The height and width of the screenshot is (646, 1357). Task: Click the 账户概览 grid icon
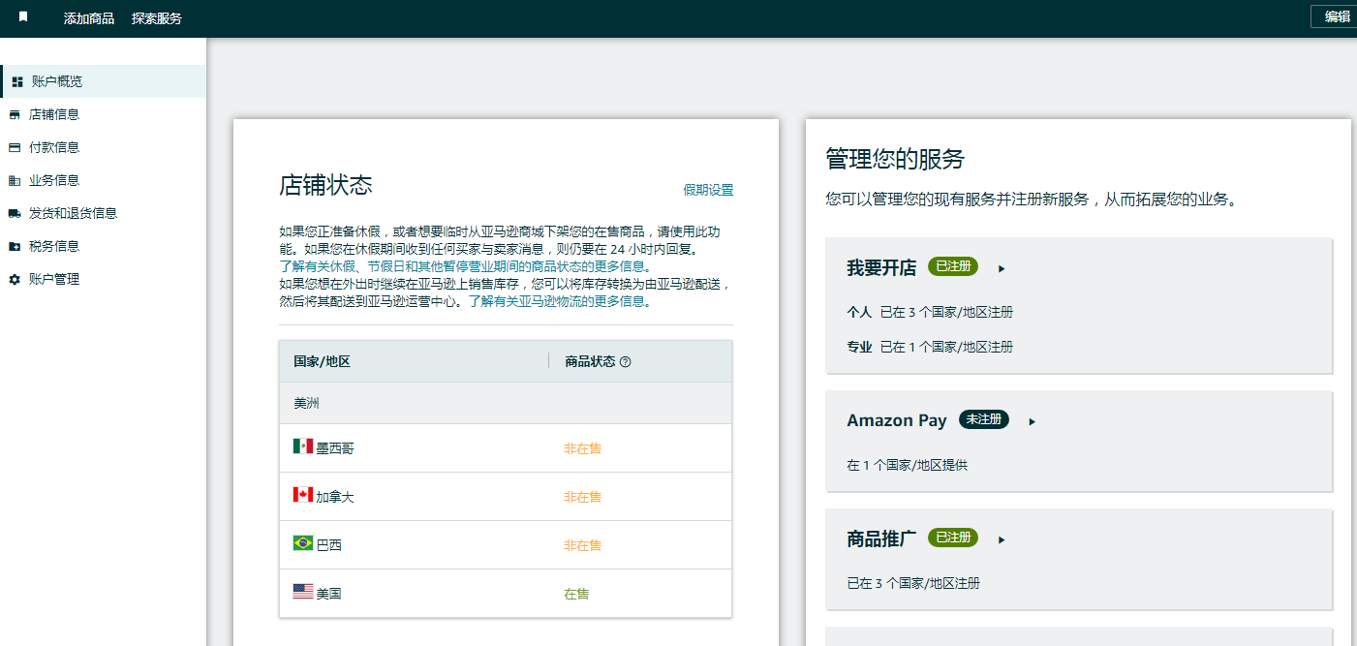point(16,81)
